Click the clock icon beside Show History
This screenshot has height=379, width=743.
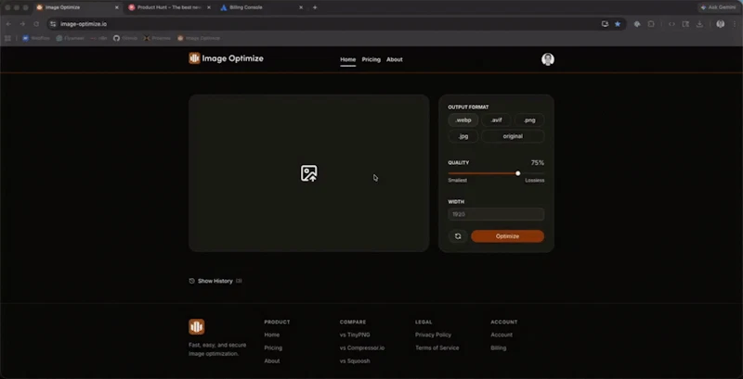[192, 281]
